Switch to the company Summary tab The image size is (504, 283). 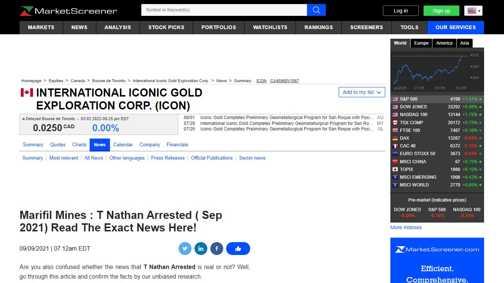[33, 145]
